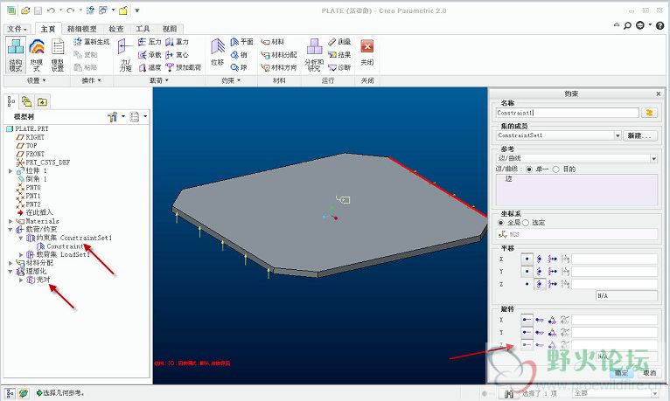Viewport: 670px width, 401px height.
Task: Expand the 载荷集 LoadSet1 node
Action: click(x=21, y=255)
